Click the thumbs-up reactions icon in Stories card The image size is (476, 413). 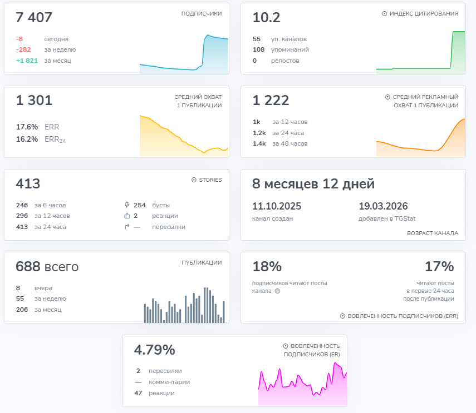pos(127,216)
